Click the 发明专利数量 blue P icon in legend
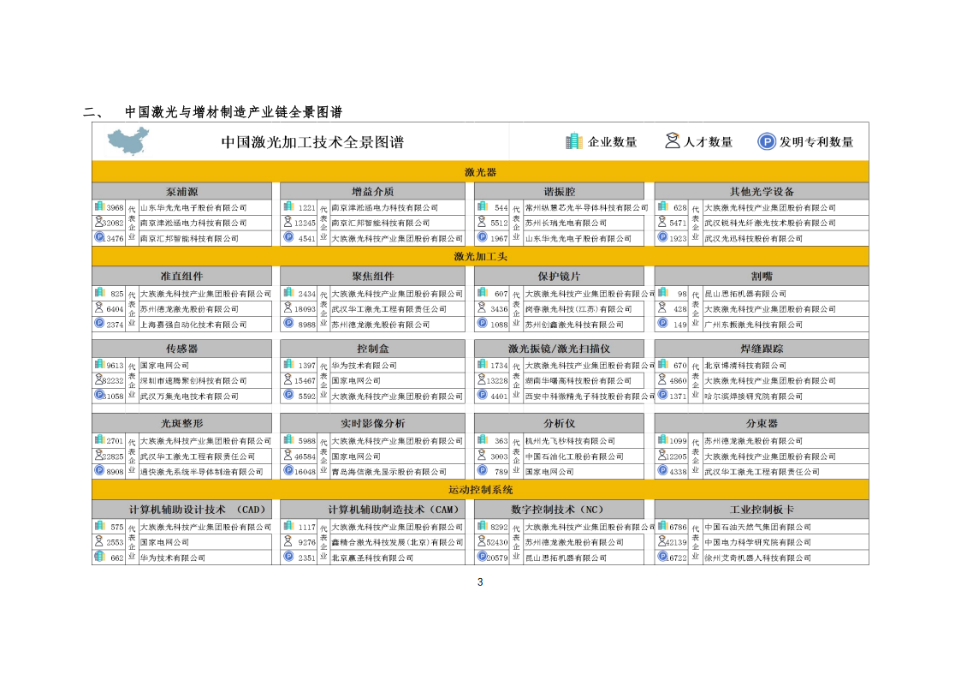The width and height of the screenshot is (961, 680). tap(767, 141)
